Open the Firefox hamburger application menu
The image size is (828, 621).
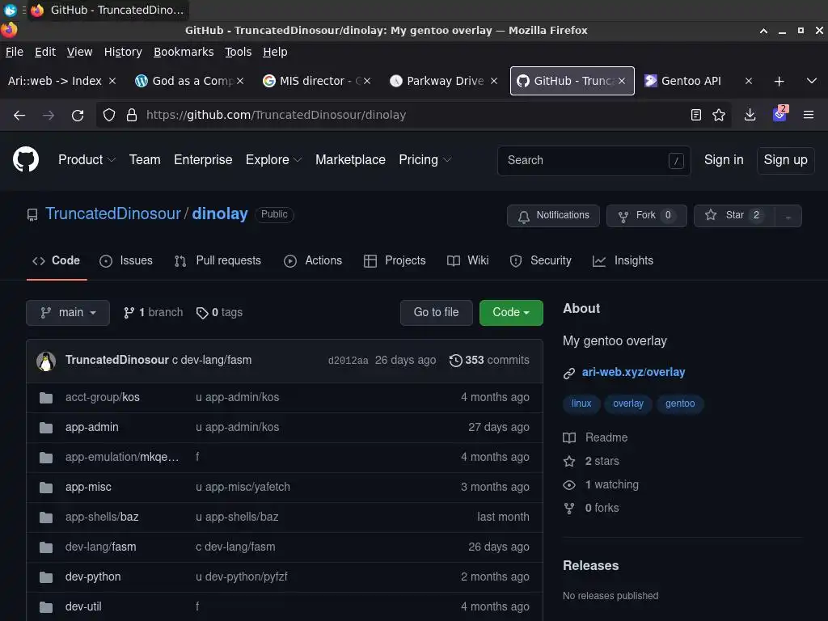tap(809, 115)
